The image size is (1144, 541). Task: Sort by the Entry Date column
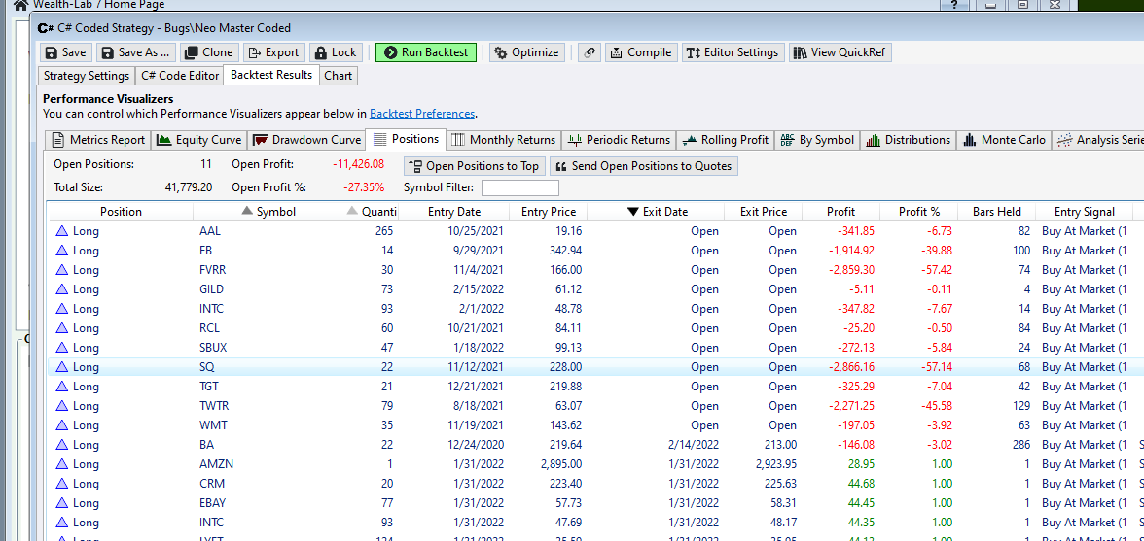pyautogui.click(x=454, y=212)
